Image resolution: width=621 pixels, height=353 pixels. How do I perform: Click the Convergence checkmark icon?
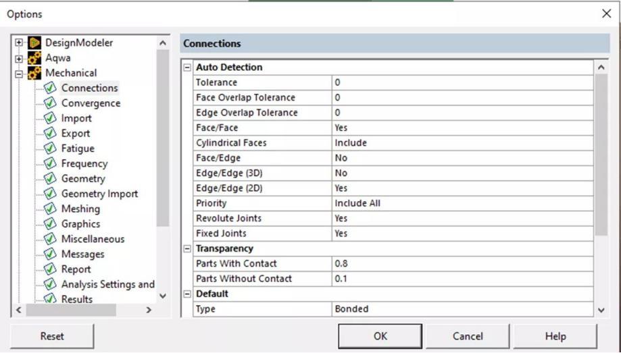[50, 103]
